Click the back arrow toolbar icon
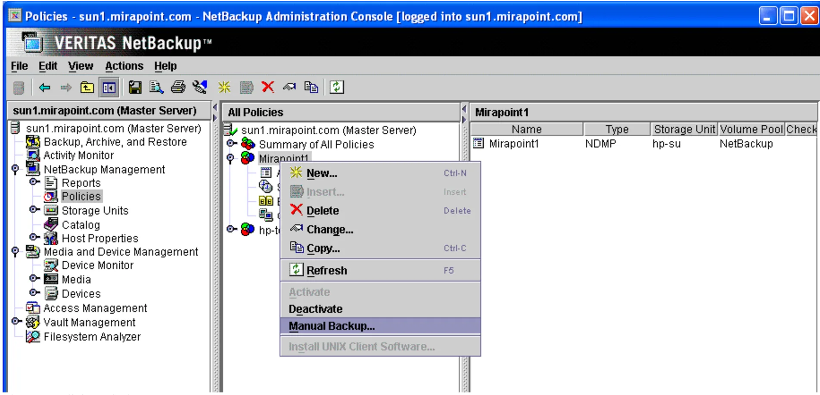The width and height of the screenshot is (820, 395). coord(45,88)
